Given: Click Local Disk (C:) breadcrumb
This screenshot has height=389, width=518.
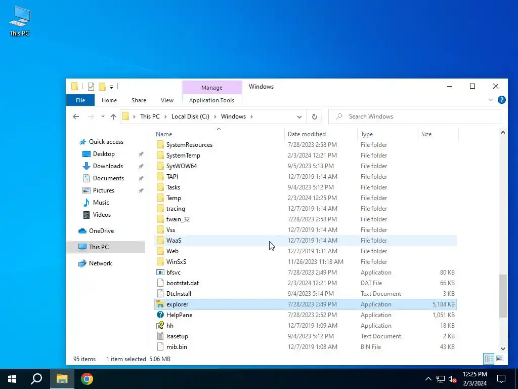Looking at the screenshot, I should click(190, 116).
